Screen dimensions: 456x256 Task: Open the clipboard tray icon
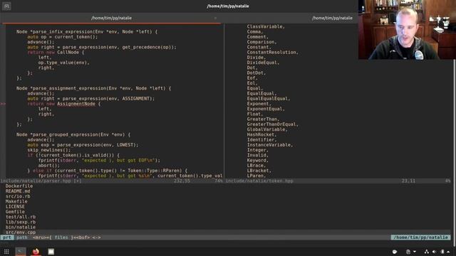click(408, 252)
